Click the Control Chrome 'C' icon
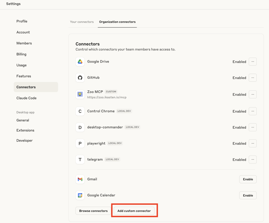The width and height of the screenshot is (269, 223). [80, 111]
